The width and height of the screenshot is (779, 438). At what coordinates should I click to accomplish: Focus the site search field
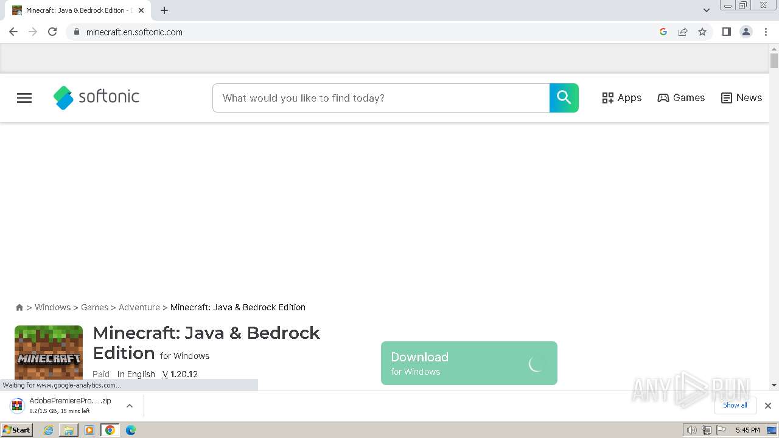tap(381, 98)
